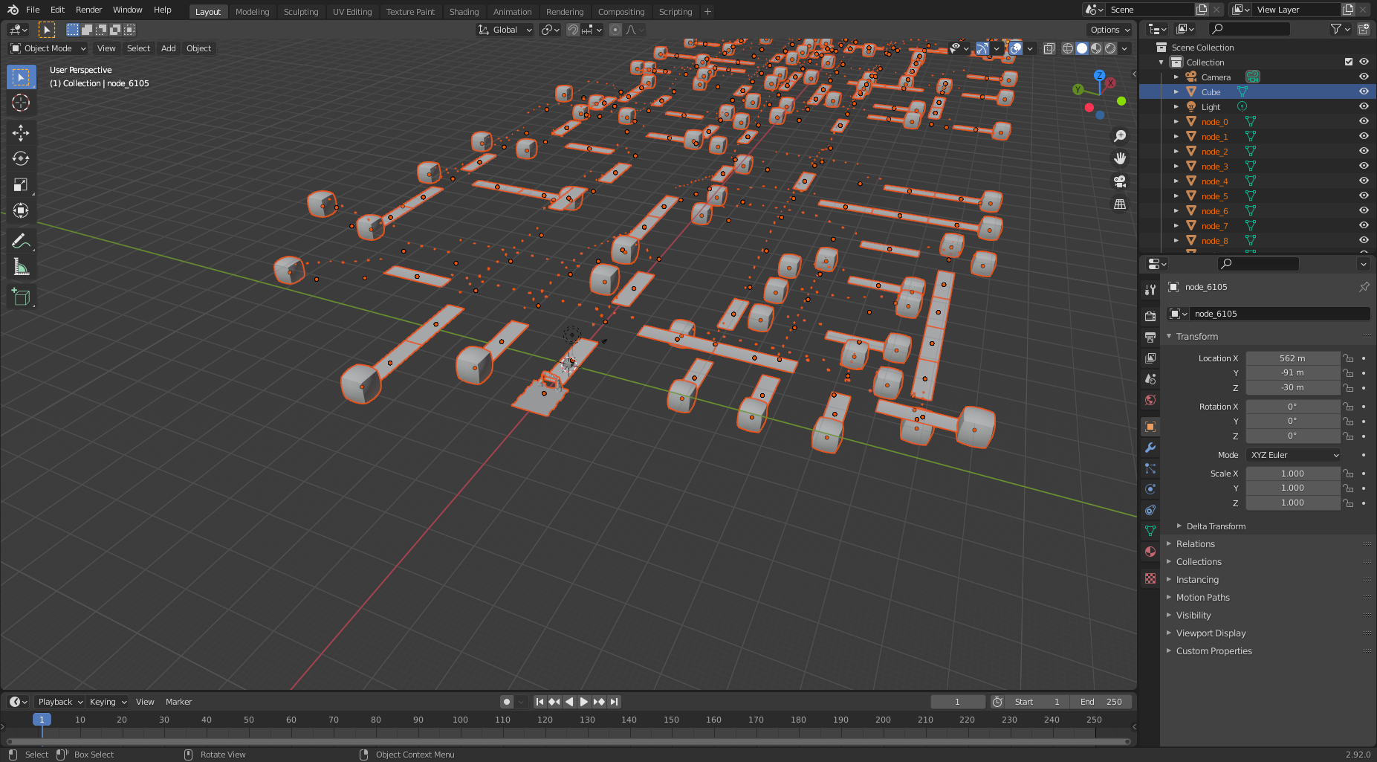Toggle visibility of node_3

coord(1364,165)
